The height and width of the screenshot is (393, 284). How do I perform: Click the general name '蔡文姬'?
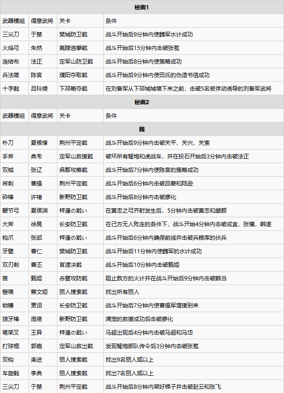[39, 292]
